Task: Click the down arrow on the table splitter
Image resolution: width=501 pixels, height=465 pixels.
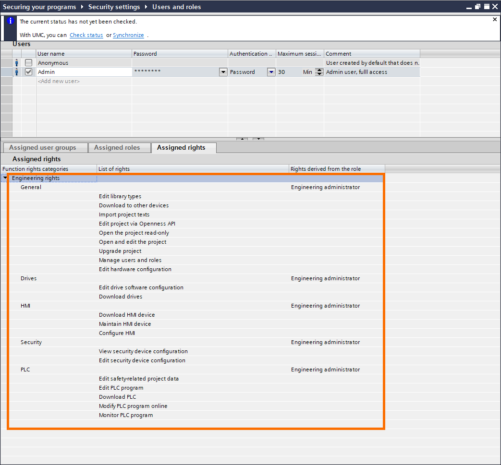Action: coord(258,139)
